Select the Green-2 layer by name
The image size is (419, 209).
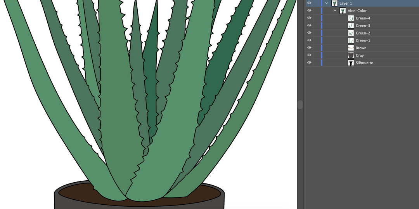pos(363,33)
